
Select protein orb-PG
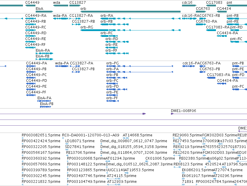click(140, 66)
